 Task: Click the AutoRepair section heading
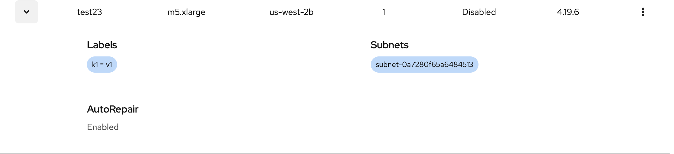click(112, 109)
